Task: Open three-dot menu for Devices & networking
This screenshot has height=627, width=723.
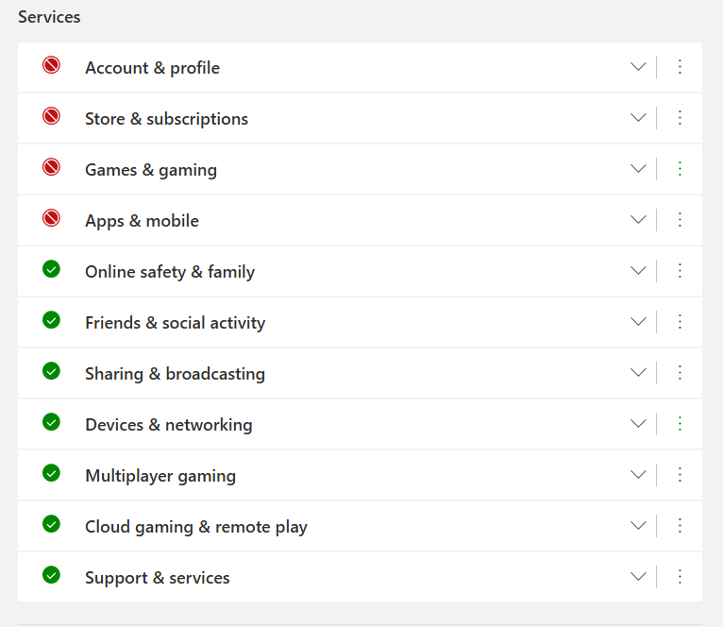Action: [680, 424]
